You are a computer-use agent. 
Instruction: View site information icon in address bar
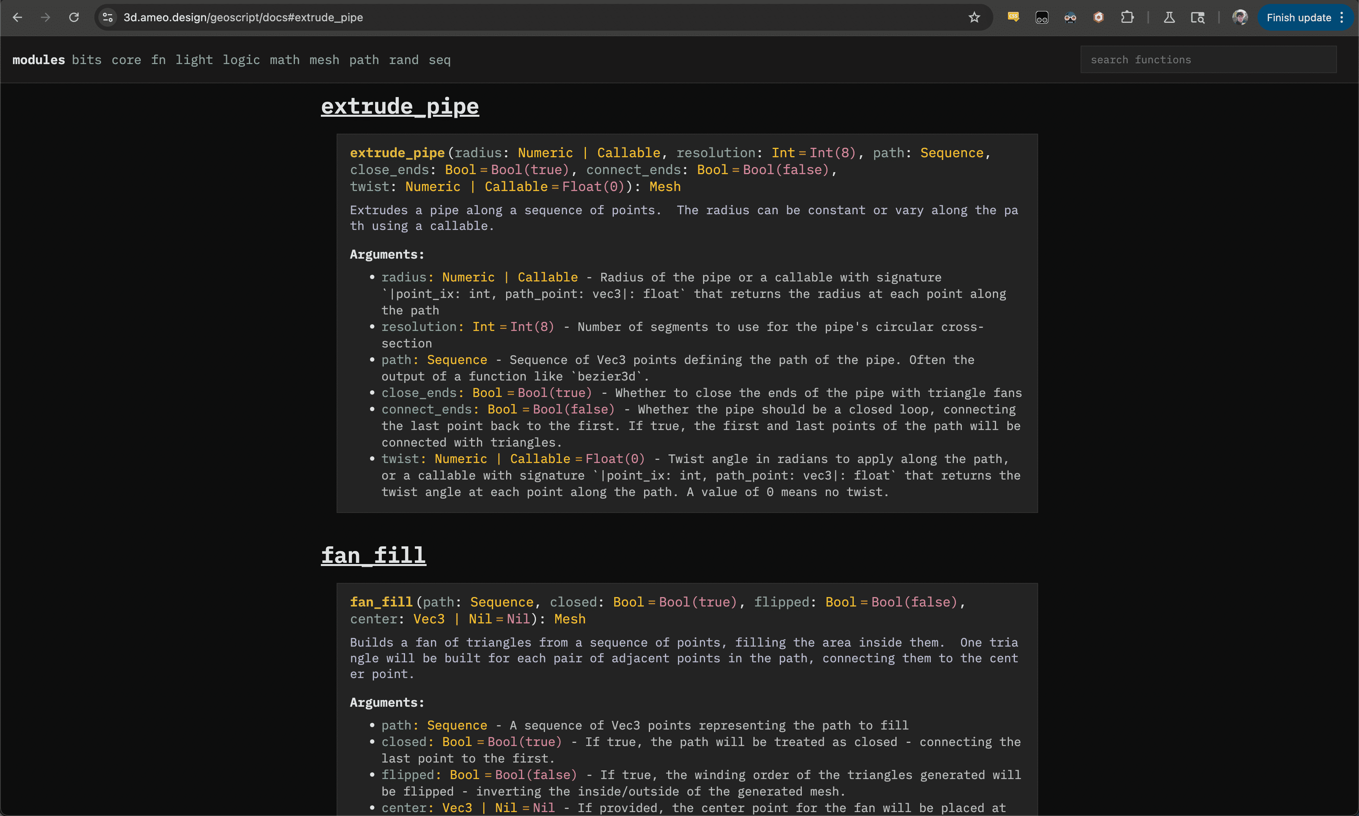[109, 18]
